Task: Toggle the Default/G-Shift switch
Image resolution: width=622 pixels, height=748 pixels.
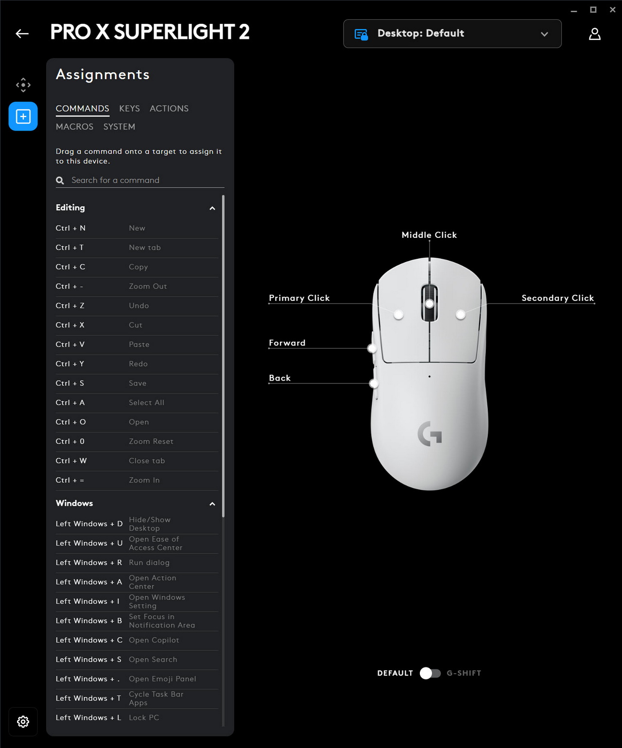Action: click(430, 673)
